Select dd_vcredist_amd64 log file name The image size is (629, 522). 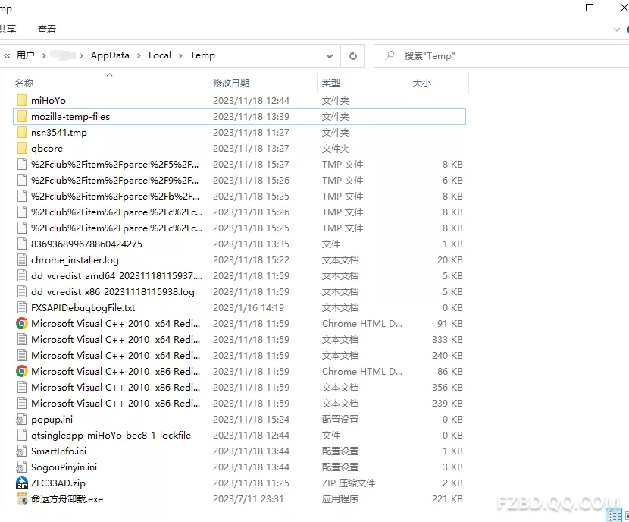point(117,276)
